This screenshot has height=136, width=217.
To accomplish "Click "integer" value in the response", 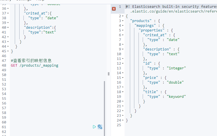I will [176, 68].
